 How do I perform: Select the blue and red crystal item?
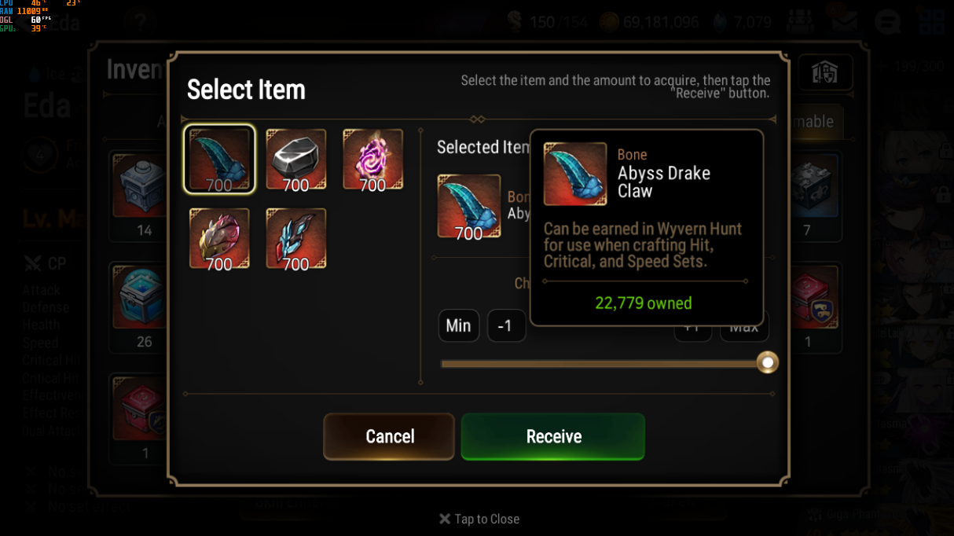click(x=296, y=238)
